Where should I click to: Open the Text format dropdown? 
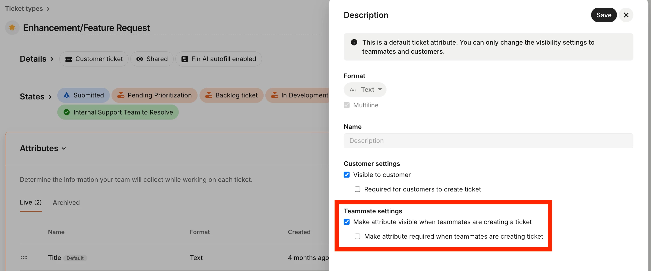click(x=365, y=90)
